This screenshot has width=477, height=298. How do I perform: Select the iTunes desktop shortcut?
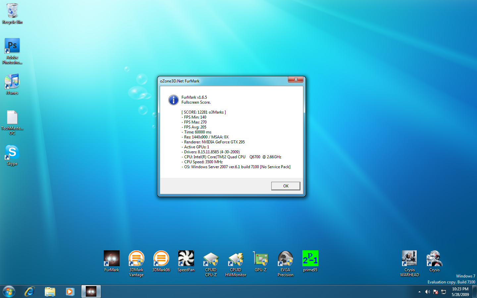click(12, 84)
